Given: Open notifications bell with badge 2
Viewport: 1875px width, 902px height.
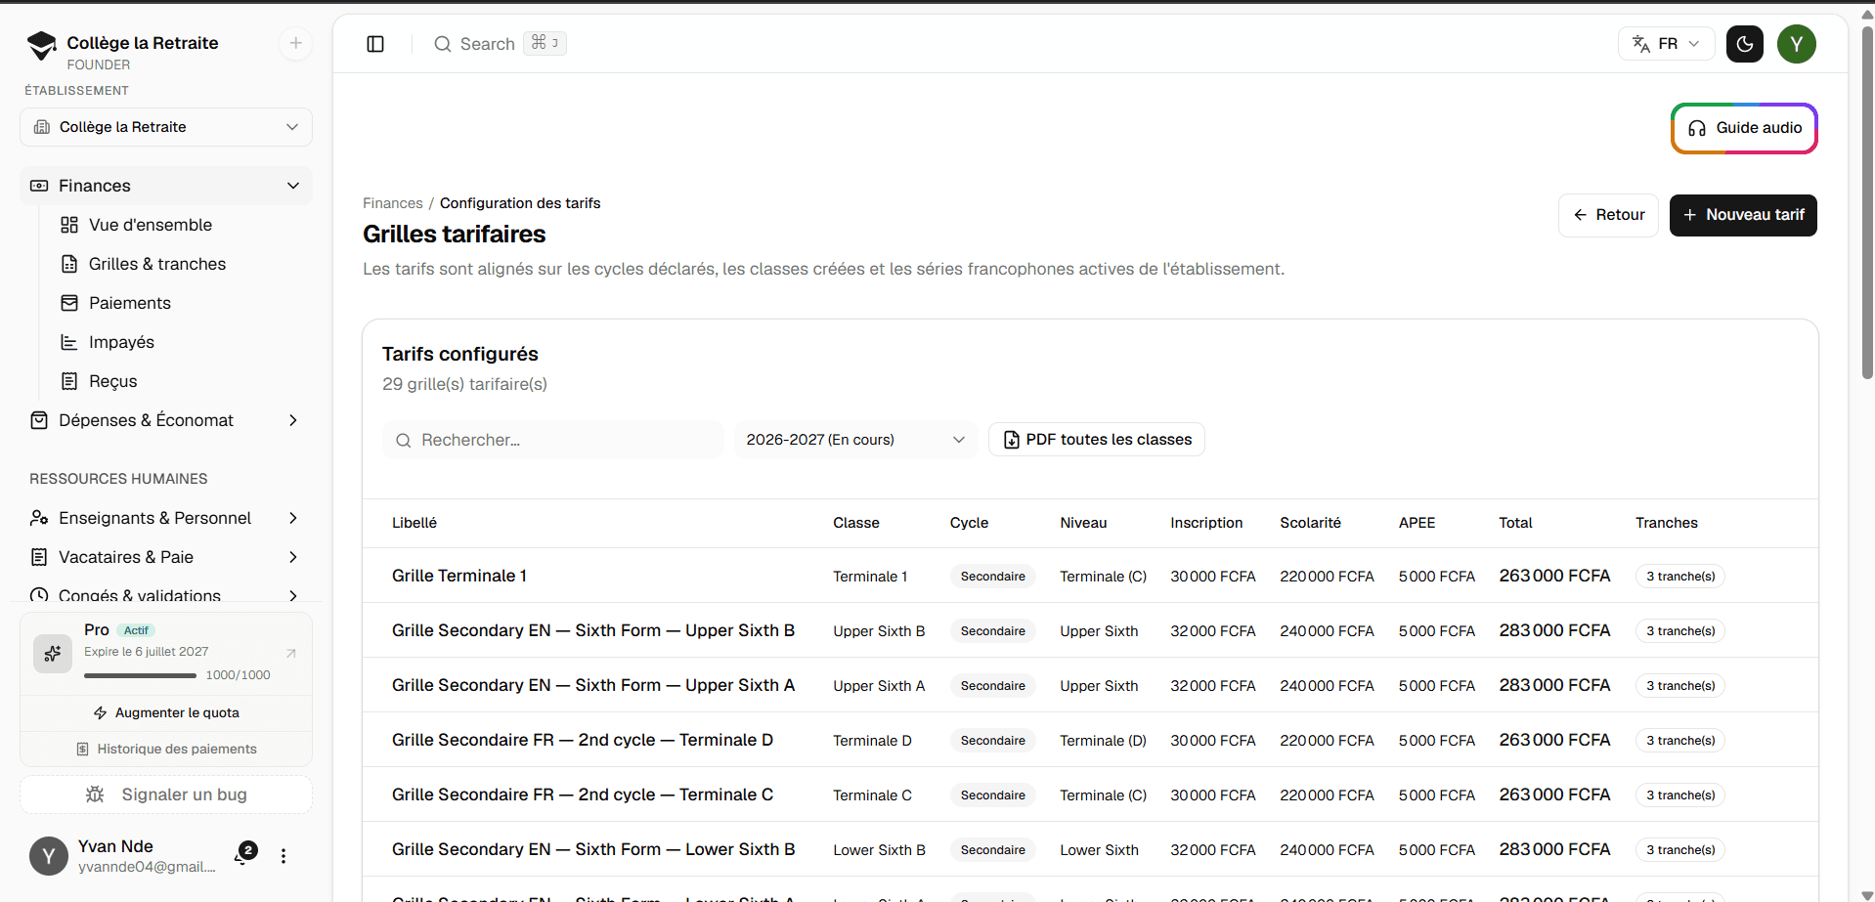Looking at the screenshot, I should pos(243,855).
